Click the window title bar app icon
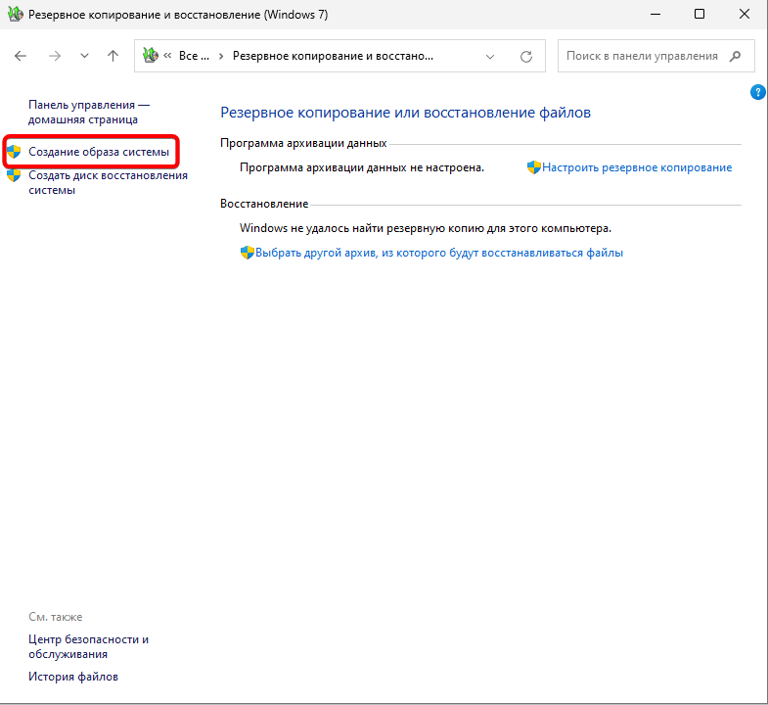Screen dimensions: 768x705 (15, 14)
